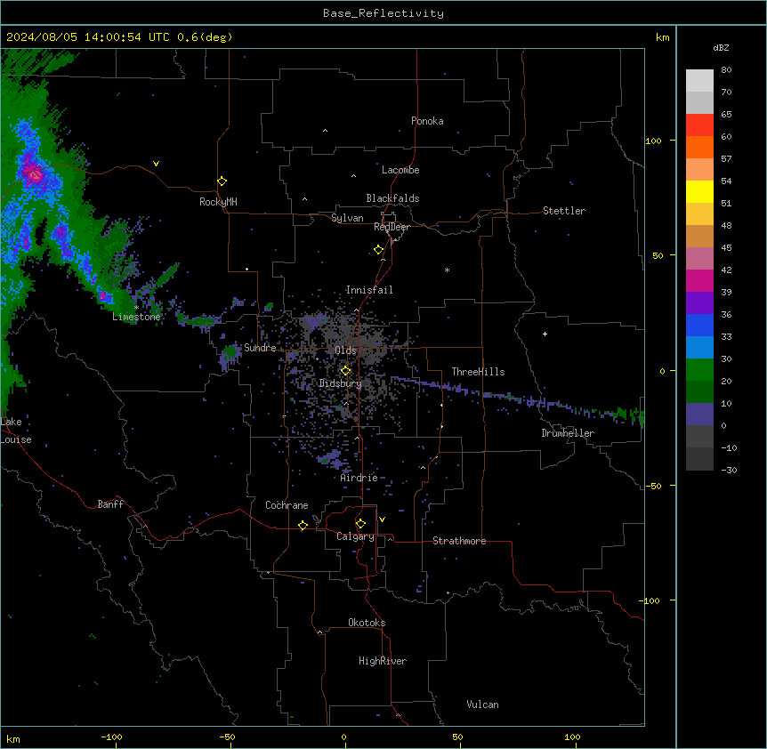Click the Blackfalds city label
This screenshot has width=767, height=749.
[392, 198]
